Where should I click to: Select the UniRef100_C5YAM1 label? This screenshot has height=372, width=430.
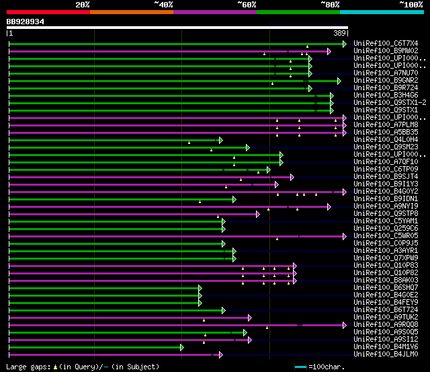[x=386, y=221]
